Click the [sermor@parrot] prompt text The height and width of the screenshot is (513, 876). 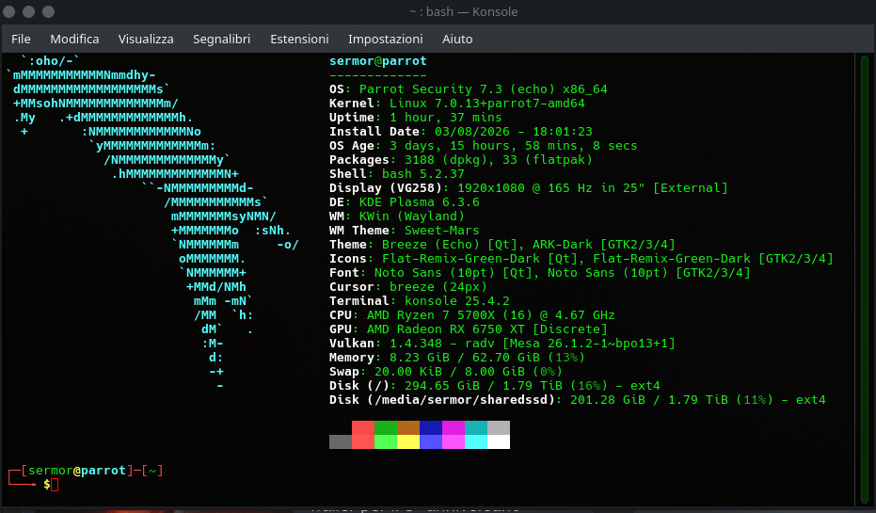tap(78, 471)
